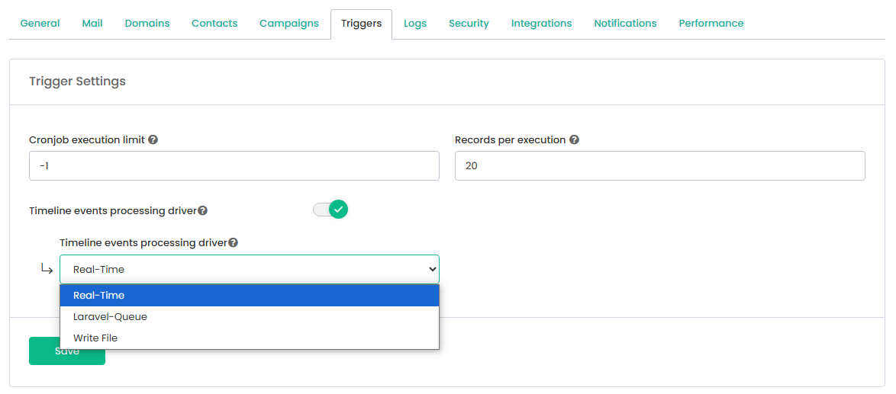The image size is (896, 394).
Task: View the Performance tab
Action: 711,24
